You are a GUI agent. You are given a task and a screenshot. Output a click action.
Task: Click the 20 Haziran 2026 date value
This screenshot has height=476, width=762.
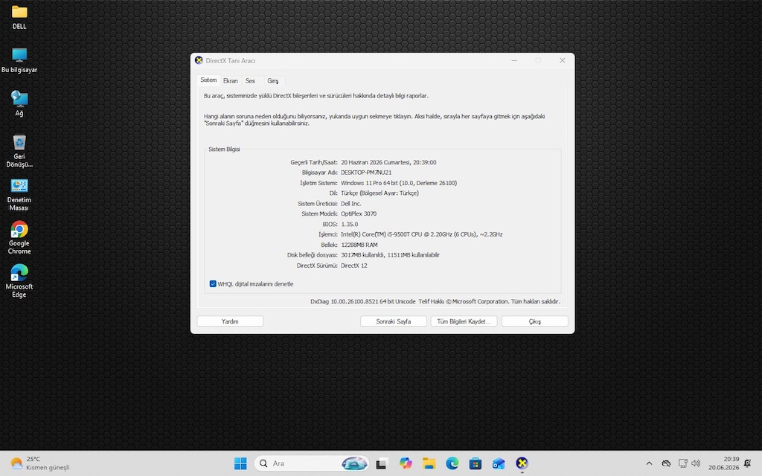click(x=388, y=162)
